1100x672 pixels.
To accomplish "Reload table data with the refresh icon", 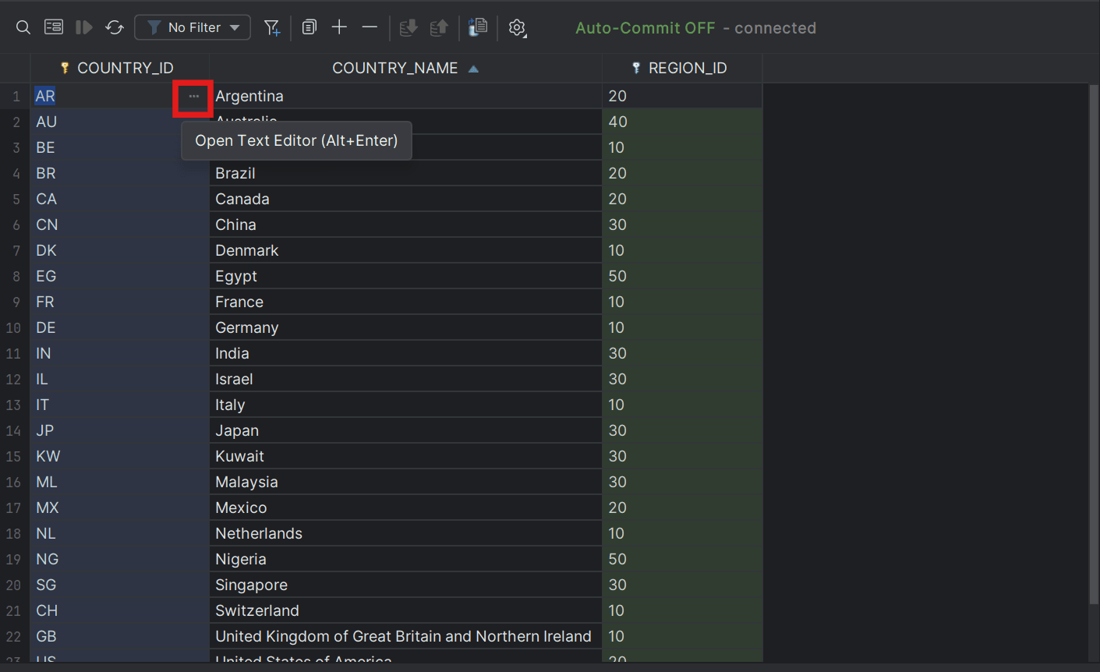I will click(x=115, y=27).
